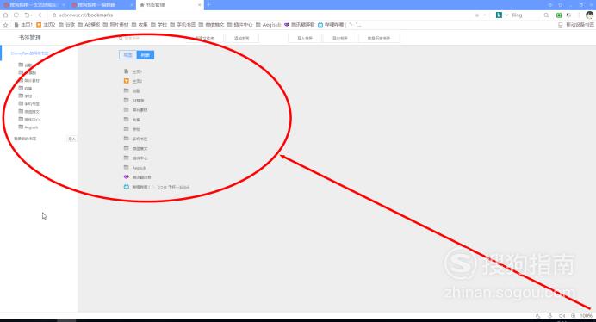Select the blue highlighted view toggle button
Screen dimensions: 596x322
pos(146,55)
